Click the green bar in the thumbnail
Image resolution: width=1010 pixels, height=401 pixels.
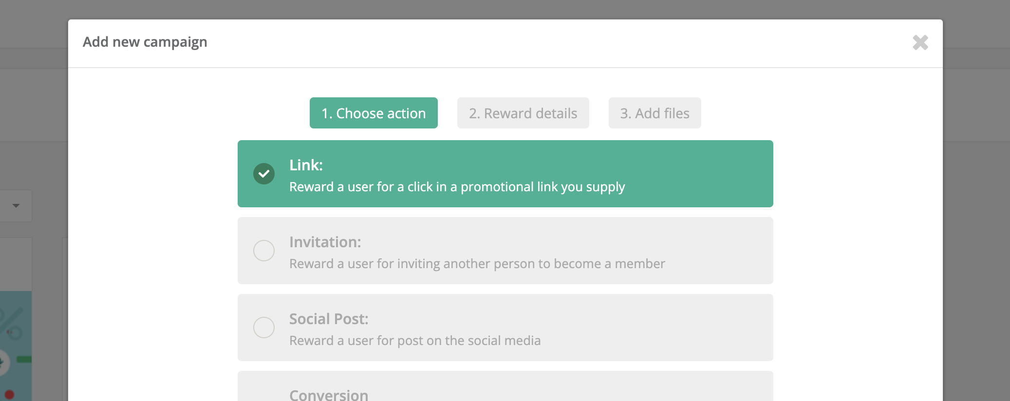[x=24, y=360]
